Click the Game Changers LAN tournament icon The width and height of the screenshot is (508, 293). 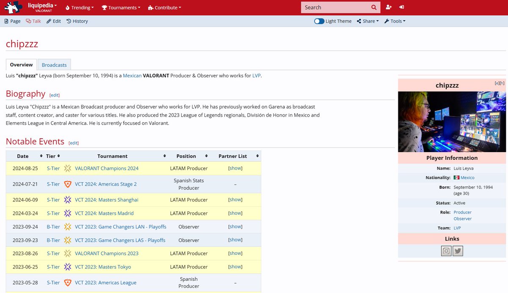68,227
